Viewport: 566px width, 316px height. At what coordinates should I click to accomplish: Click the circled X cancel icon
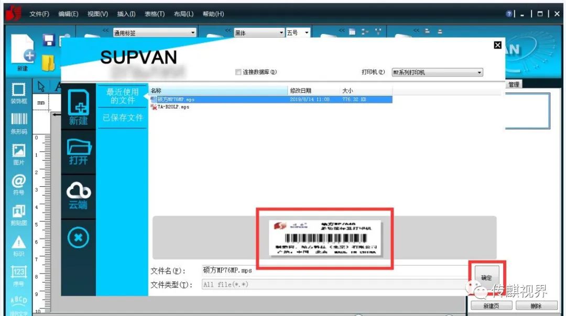tap(78, 238)
